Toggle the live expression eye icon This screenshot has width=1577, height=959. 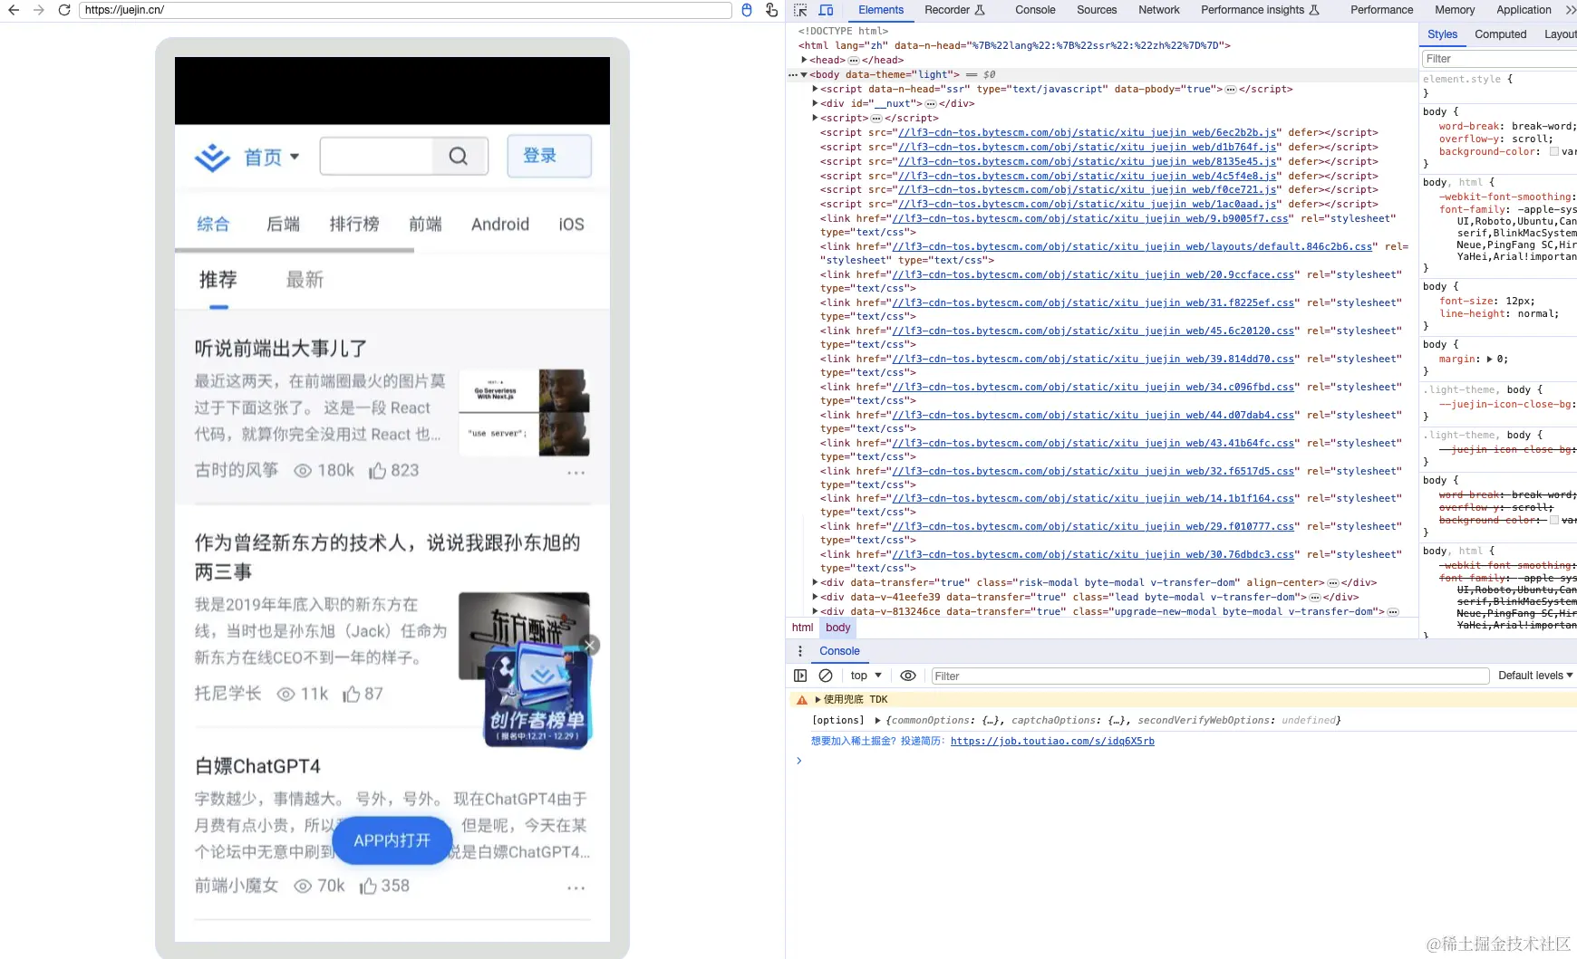tap(907, 676)
